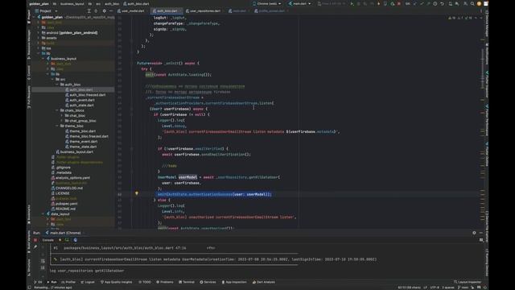Run the main.dart configuration
515x290 pixels.
pos(352,3)
